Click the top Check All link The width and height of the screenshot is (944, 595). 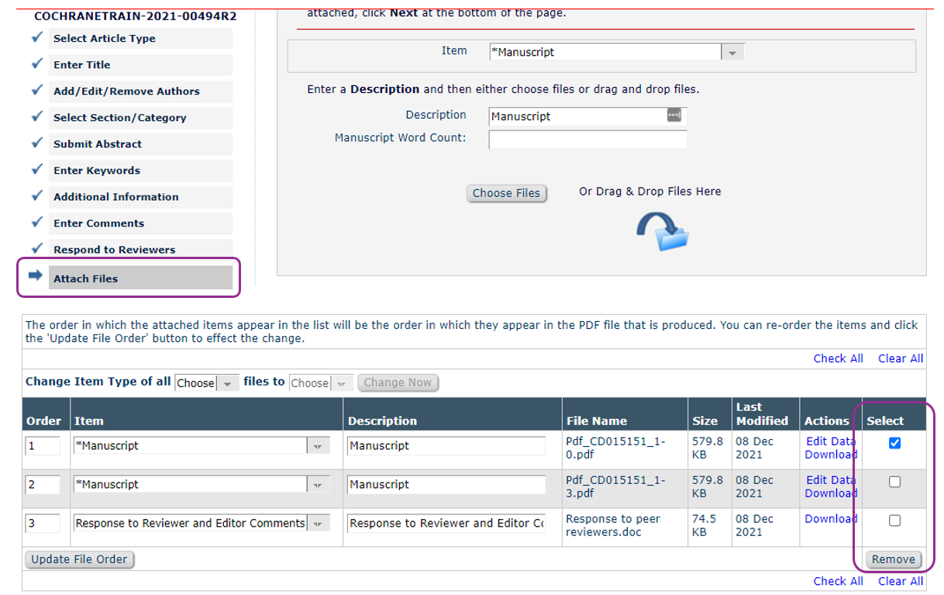pyautogui.click(x=838, y=358)
